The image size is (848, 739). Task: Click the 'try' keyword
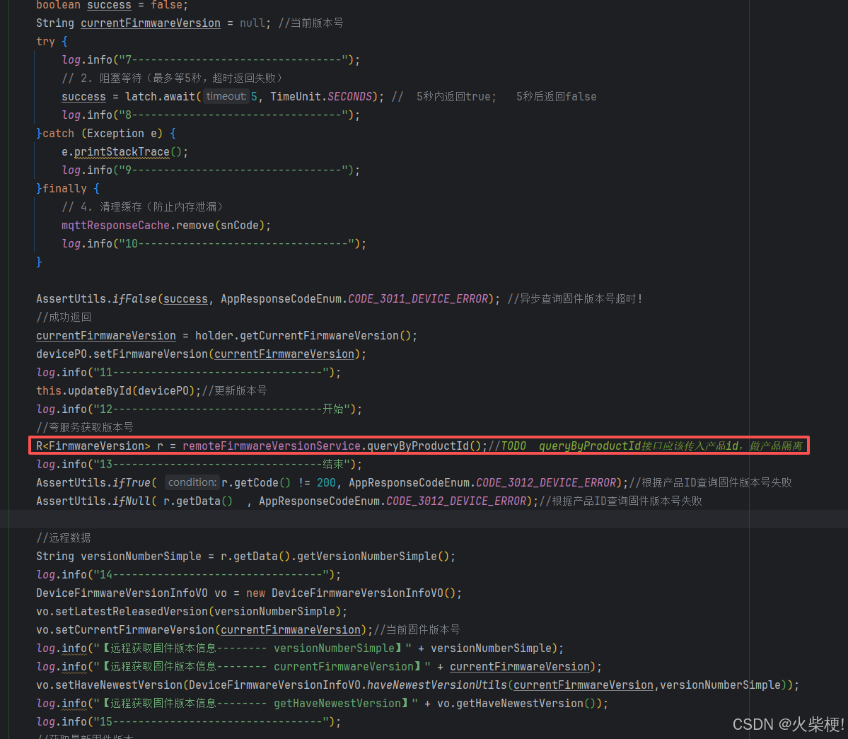point(45,42)
